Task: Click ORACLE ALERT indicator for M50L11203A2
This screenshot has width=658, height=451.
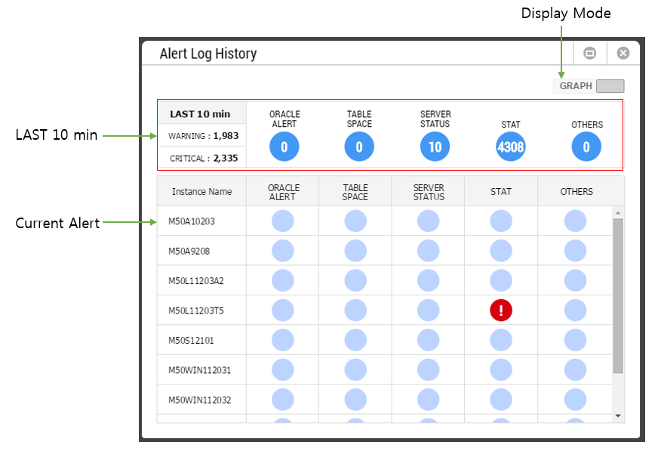Action: 283,280
